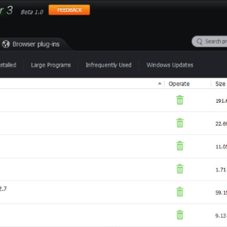The image size is (227, 227).
Task: Click the Beta 1.0 version label
Action: pyautogui.click(x=32, y=12)
